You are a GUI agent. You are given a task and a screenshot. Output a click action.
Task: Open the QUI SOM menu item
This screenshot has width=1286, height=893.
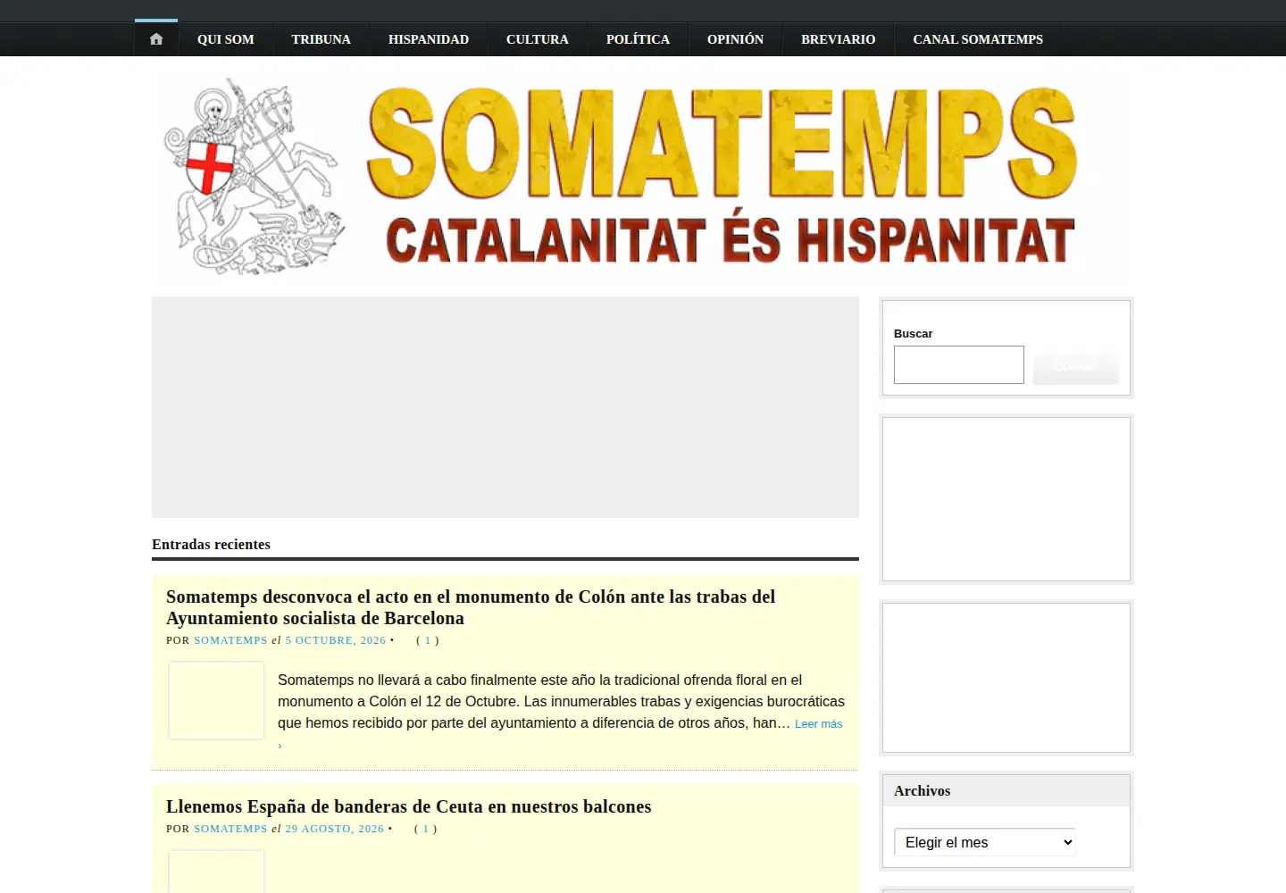(x=226, y=39)
